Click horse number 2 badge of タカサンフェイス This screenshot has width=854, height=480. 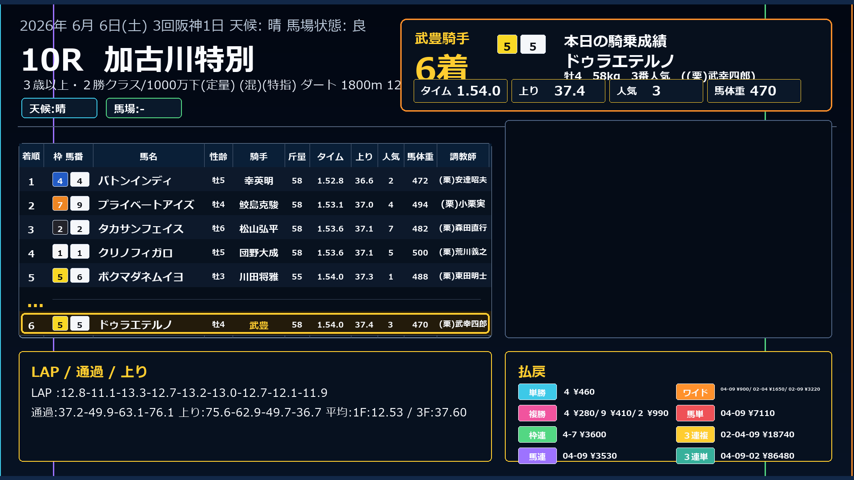(x=80, y=228)
